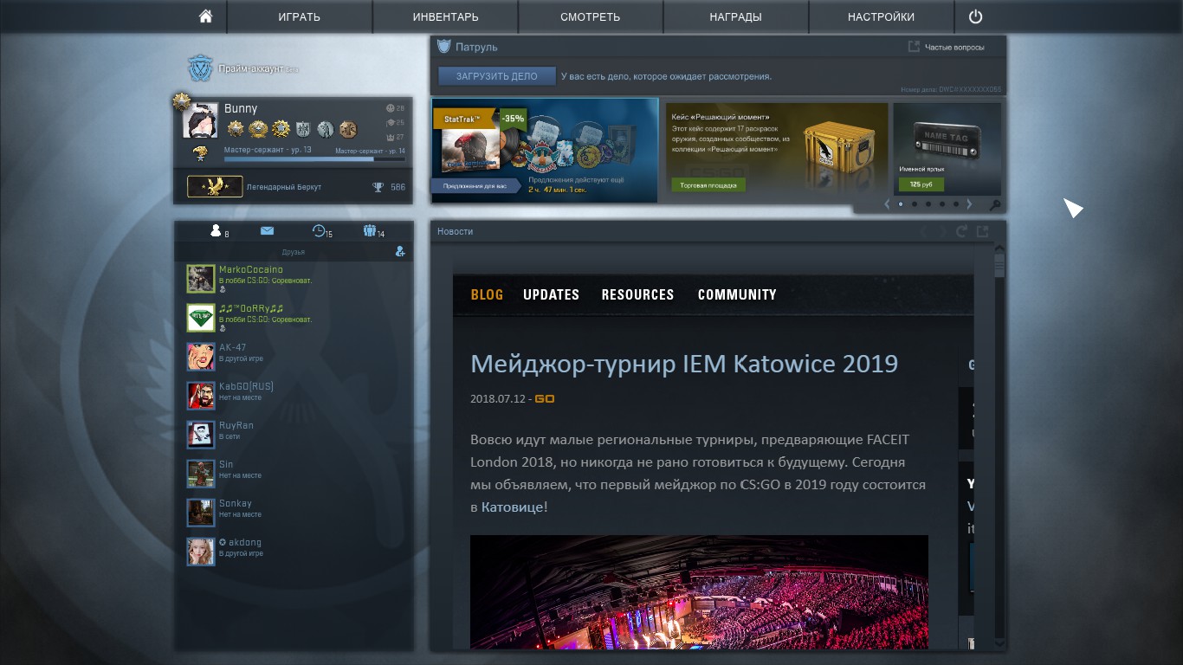Click the news forward arrow
This screenshot has width=1183, height=665.
[942, 231]
